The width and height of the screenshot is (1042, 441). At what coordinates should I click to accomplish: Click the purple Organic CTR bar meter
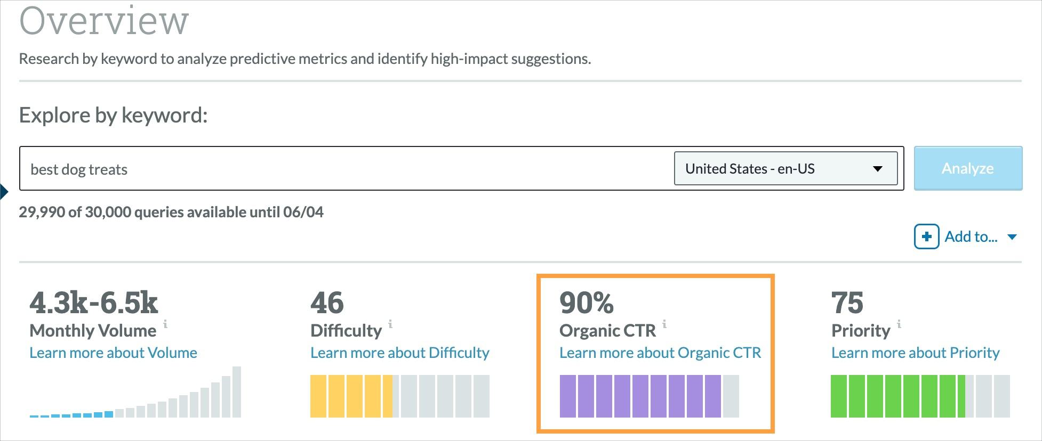tap(640, 395)
